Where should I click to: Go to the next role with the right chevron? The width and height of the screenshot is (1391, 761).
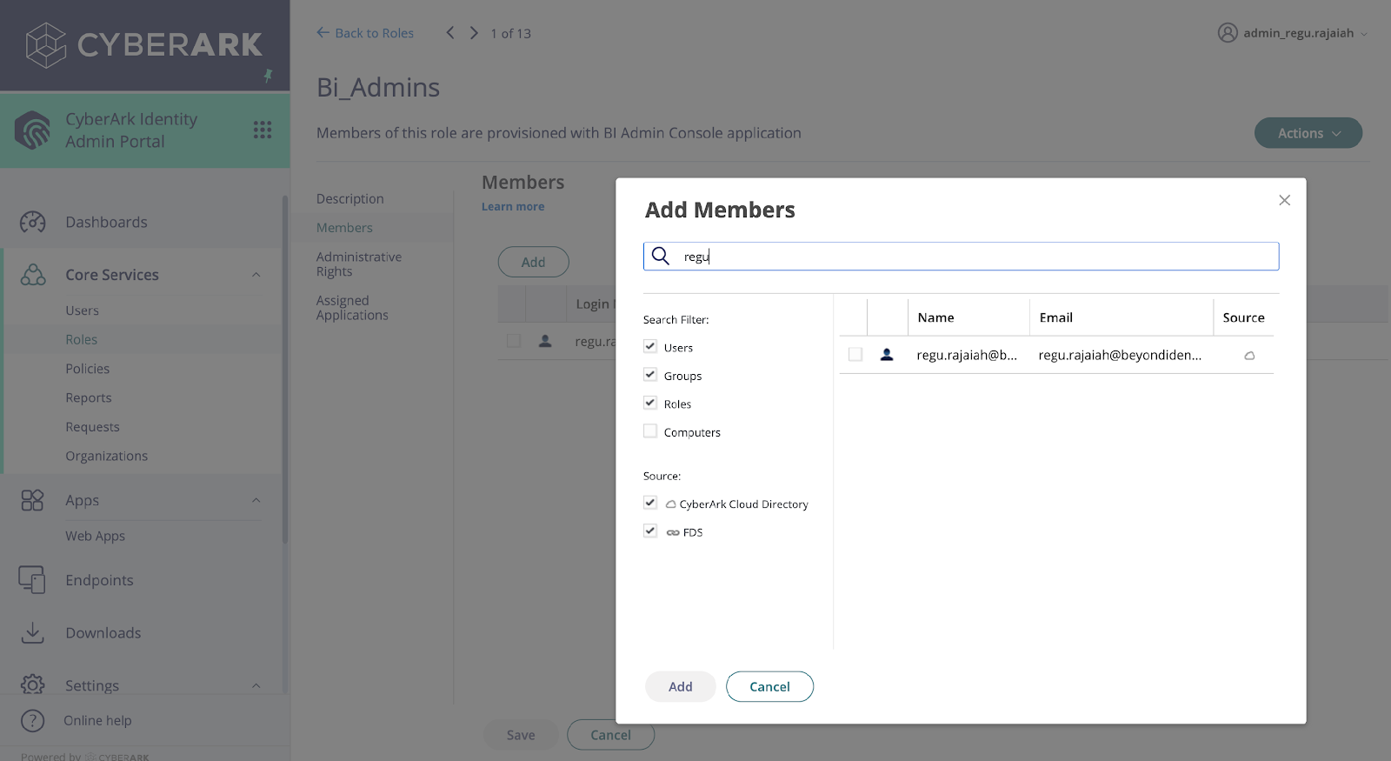pos(474,33)
